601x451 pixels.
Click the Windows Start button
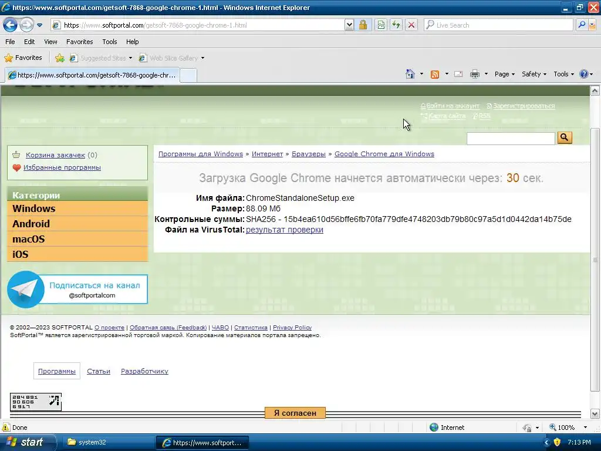[x=28, y=442]
